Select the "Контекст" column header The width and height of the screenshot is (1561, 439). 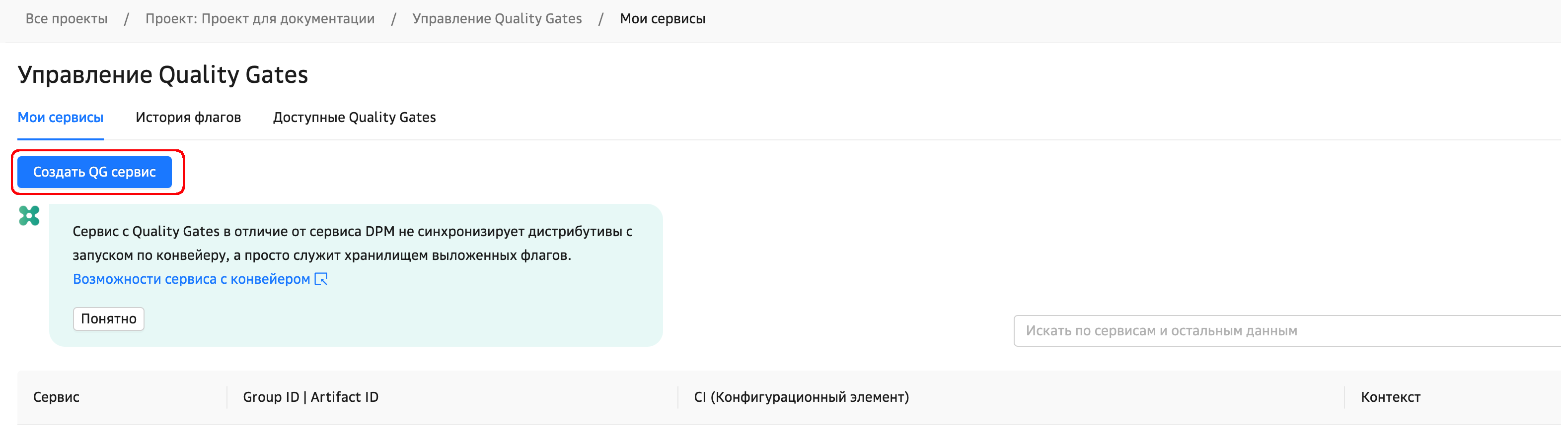(1390, 397)
